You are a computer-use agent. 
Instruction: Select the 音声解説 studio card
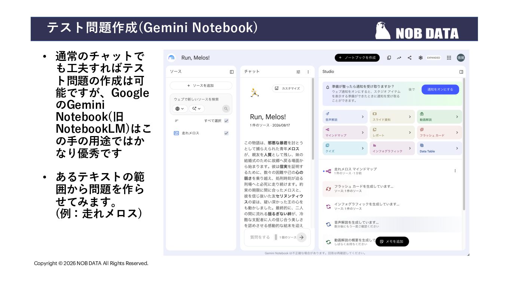click(345, 117)
